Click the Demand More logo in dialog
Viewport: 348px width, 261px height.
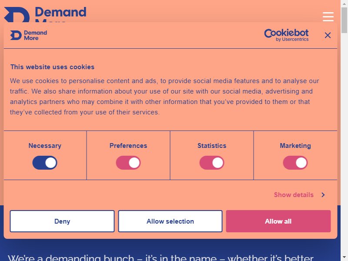[29, 35]
